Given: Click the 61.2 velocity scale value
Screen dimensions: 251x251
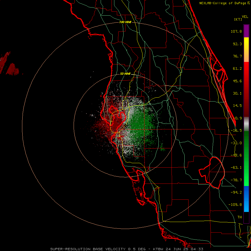Looking at the screenshot, I should click(237, 69).
